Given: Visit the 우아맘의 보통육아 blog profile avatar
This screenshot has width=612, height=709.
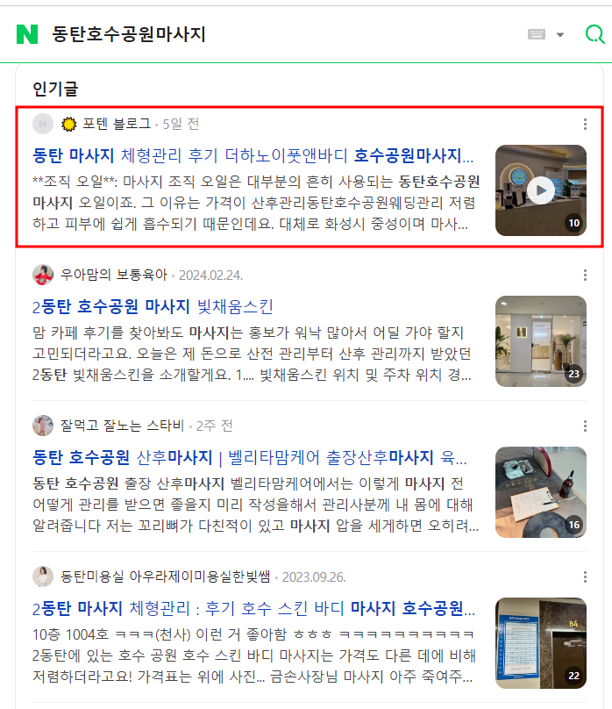Looking at the screenshot, I should click(x=43, y=275).
